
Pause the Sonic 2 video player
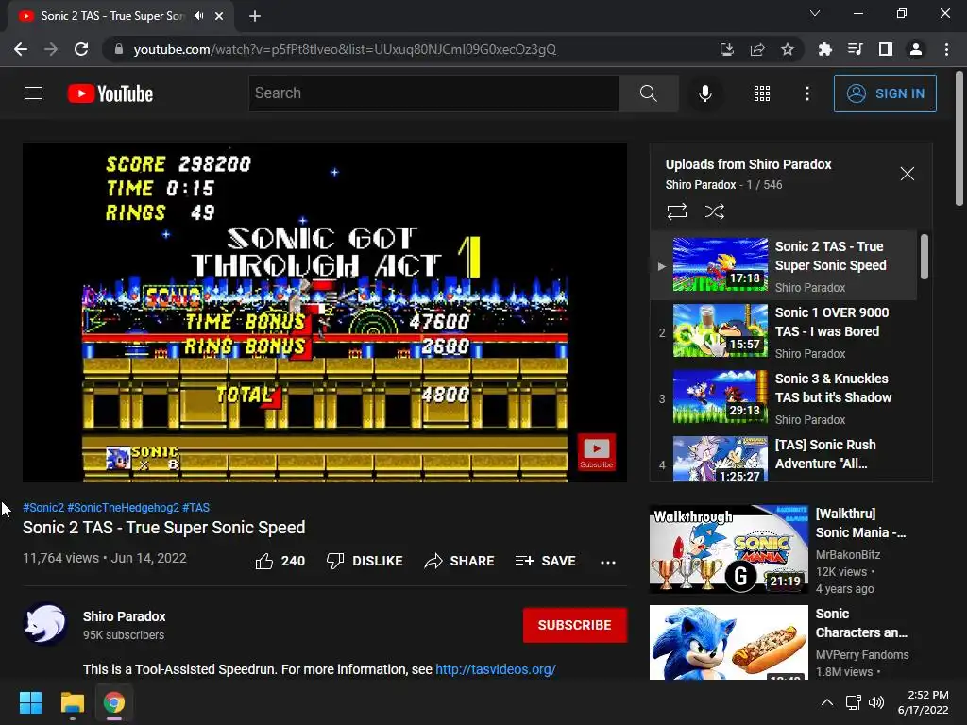point(325,312)
